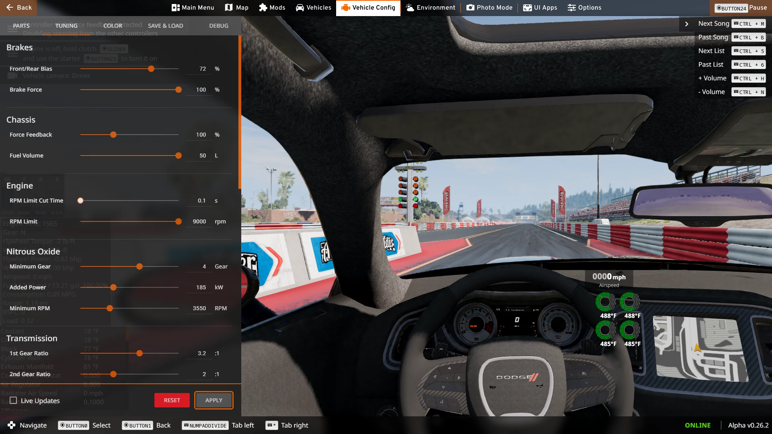Open the SAVE & LOAD tab
The image size is (772, 434).
coord(165,25)
